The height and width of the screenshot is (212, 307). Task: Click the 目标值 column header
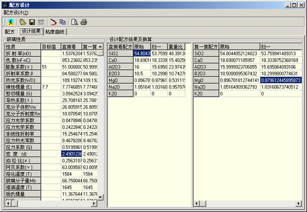[x=51, y=47]
